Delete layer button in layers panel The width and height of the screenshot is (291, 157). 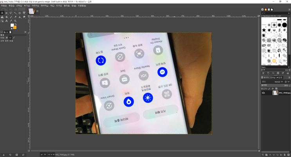[x=288, y=155]
